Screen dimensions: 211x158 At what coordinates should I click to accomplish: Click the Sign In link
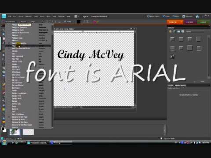(x=85, y=16)
